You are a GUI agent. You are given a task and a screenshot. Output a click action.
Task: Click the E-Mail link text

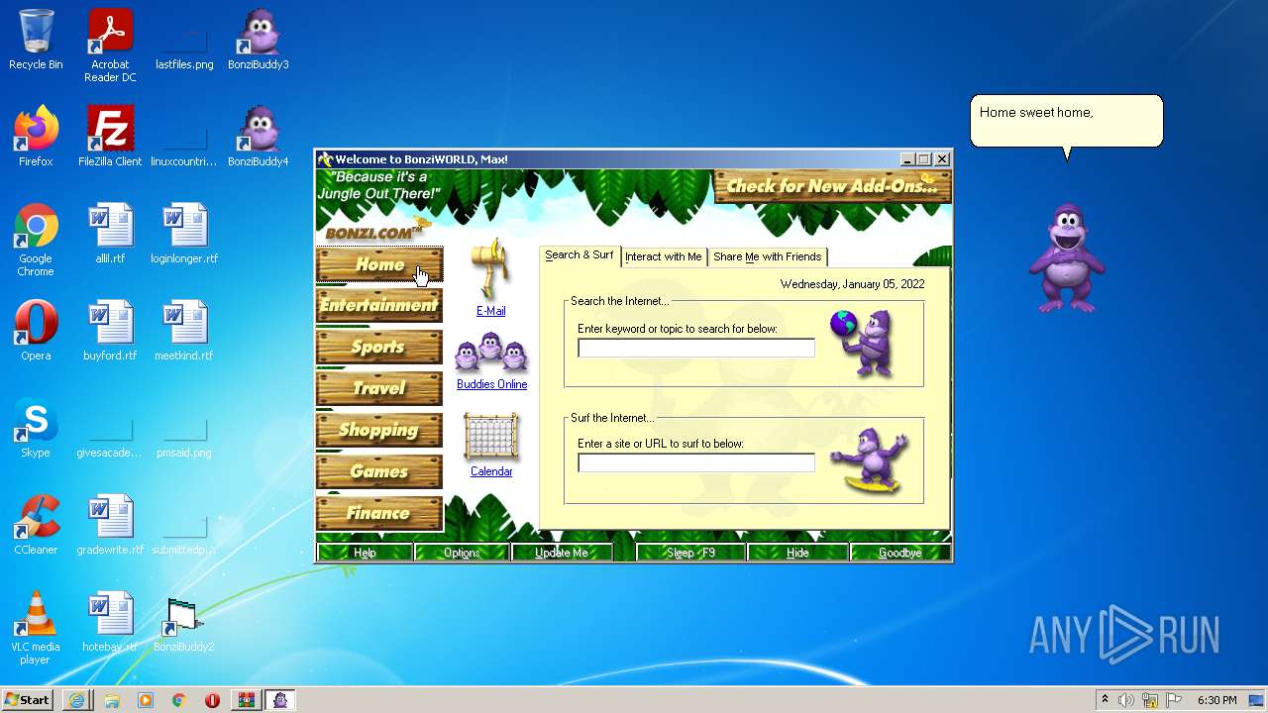pyautogui.click(x=491, y=311)
